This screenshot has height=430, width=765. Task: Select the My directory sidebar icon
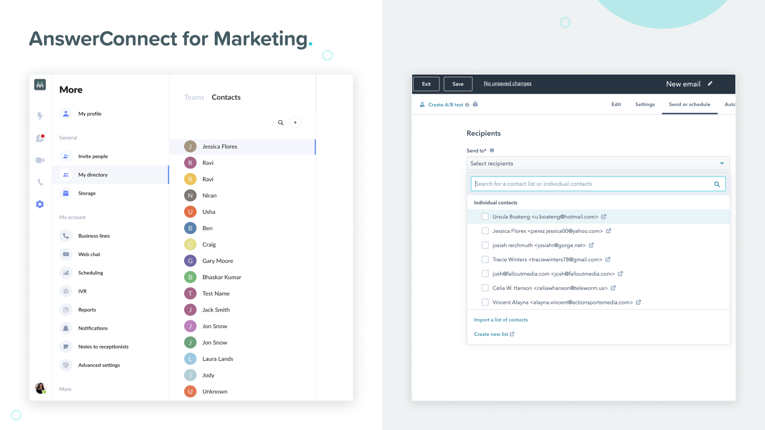pos(66,175)
